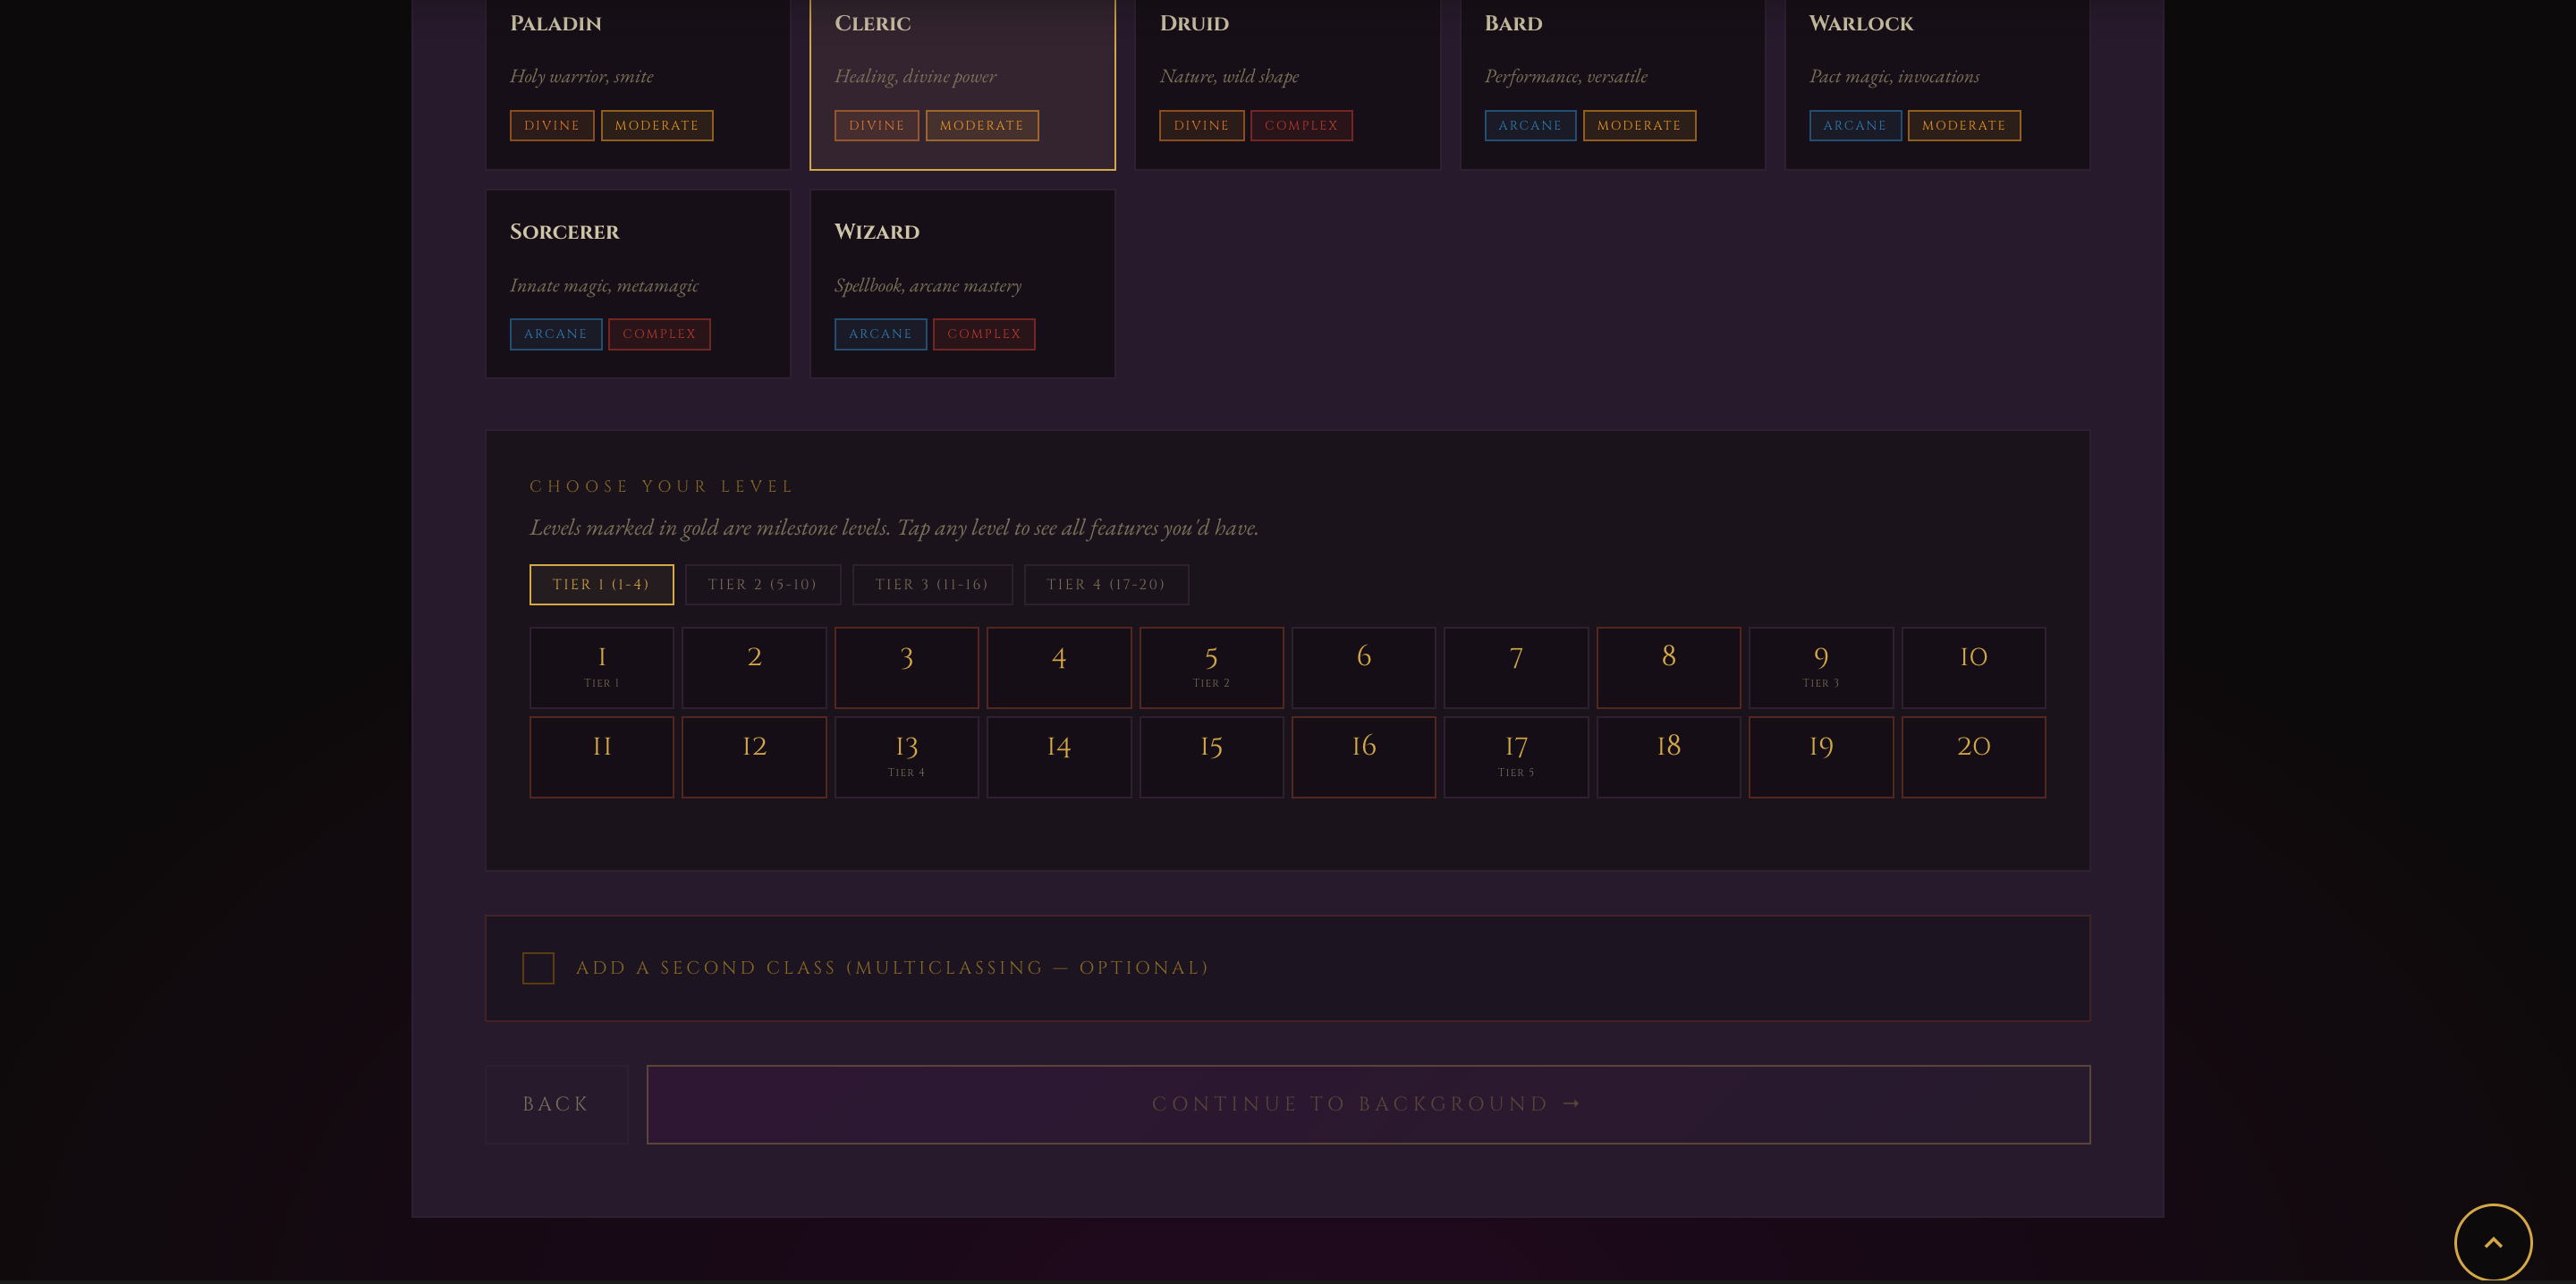Click the scroll-to-top chevron button
Screen dimensions: 2576x1284
pyautogui.click(x=2493, y=1242)
